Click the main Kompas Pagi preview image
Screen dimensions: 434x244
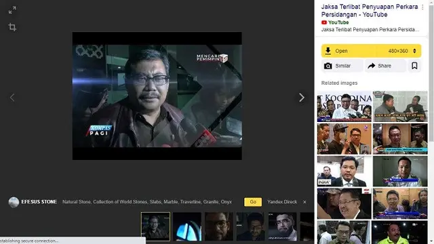point(157,96)
